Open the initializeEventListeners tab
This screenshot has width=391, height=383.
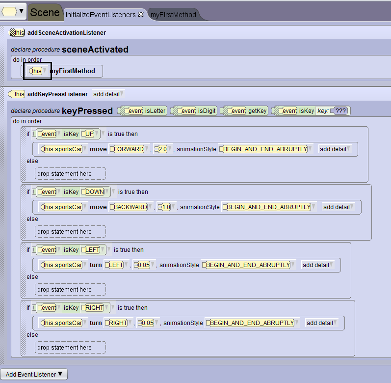pos(101,15)
